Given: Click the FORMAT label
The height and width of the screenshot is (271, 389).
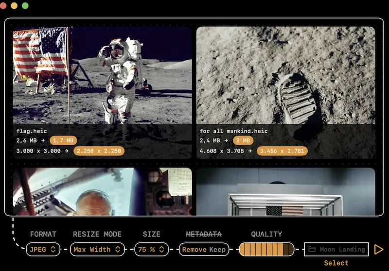Looking at the screenshot, I should tap(43, 234).
